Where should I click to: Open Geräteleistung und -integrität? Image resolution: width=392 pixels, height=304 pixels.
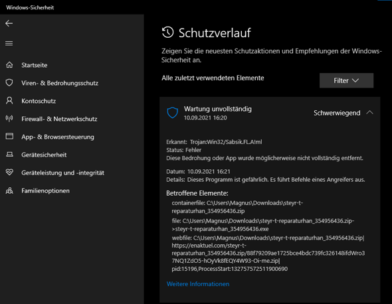[x=62, y=173]
